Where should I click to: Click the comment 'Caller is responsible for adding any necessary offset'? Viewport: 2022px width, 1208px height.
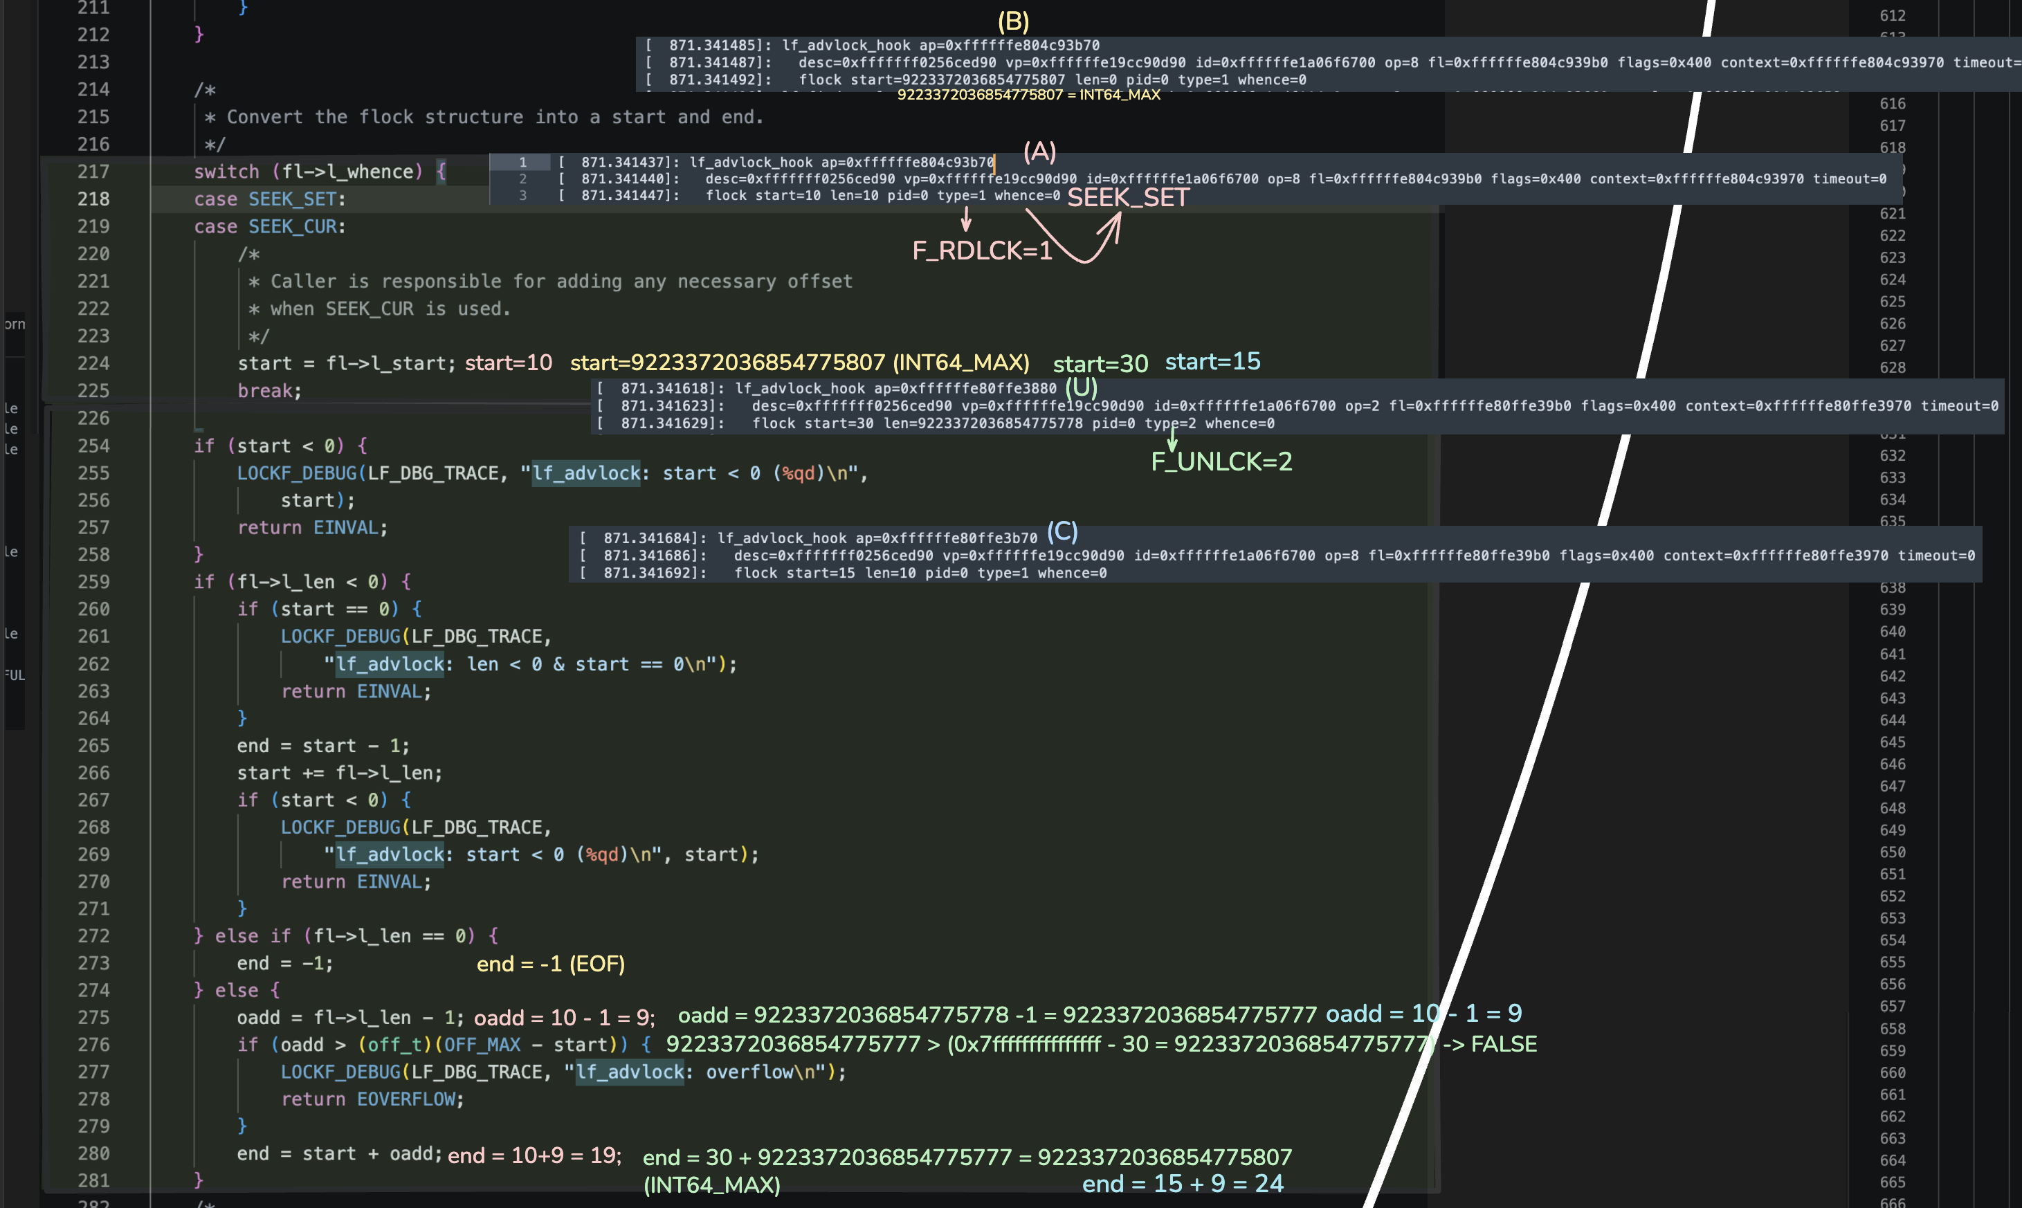(562, 282)
